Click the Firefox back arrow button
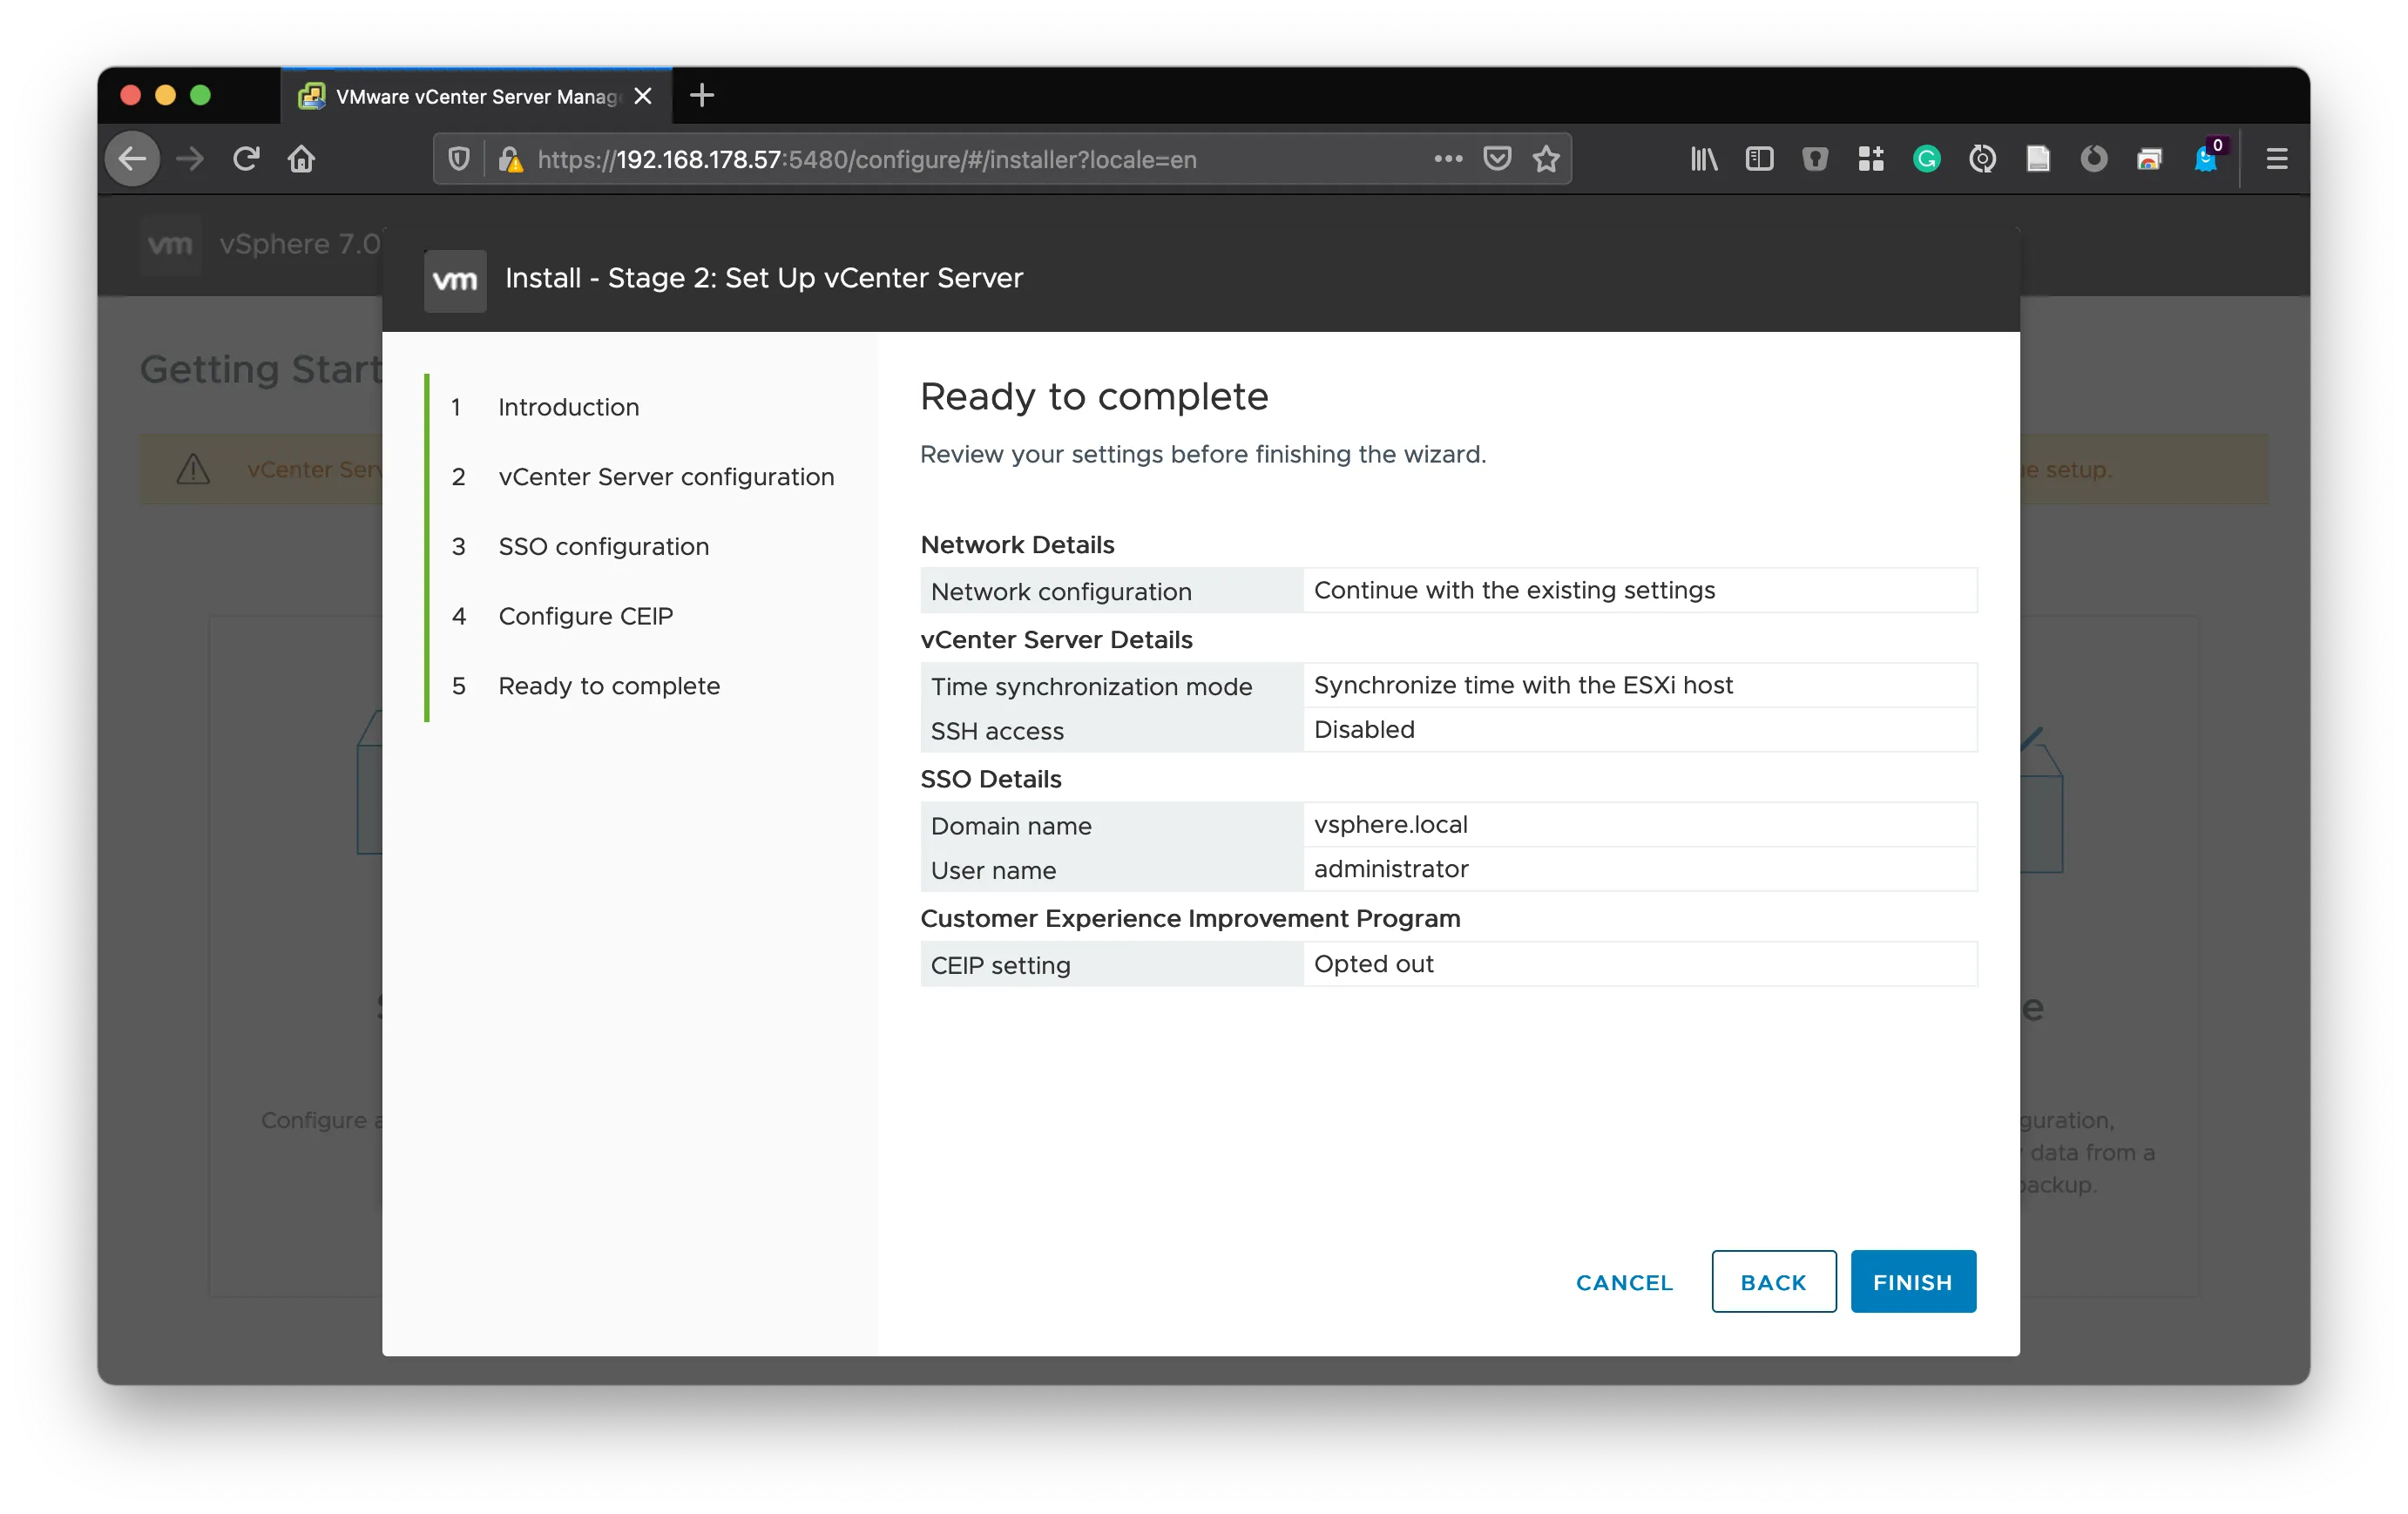The height and width of the screenshot is (1514, 2408). pos(133,159)
